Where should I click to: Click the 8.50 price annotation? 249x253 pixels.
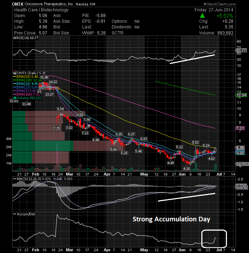[x=80, y=115]
